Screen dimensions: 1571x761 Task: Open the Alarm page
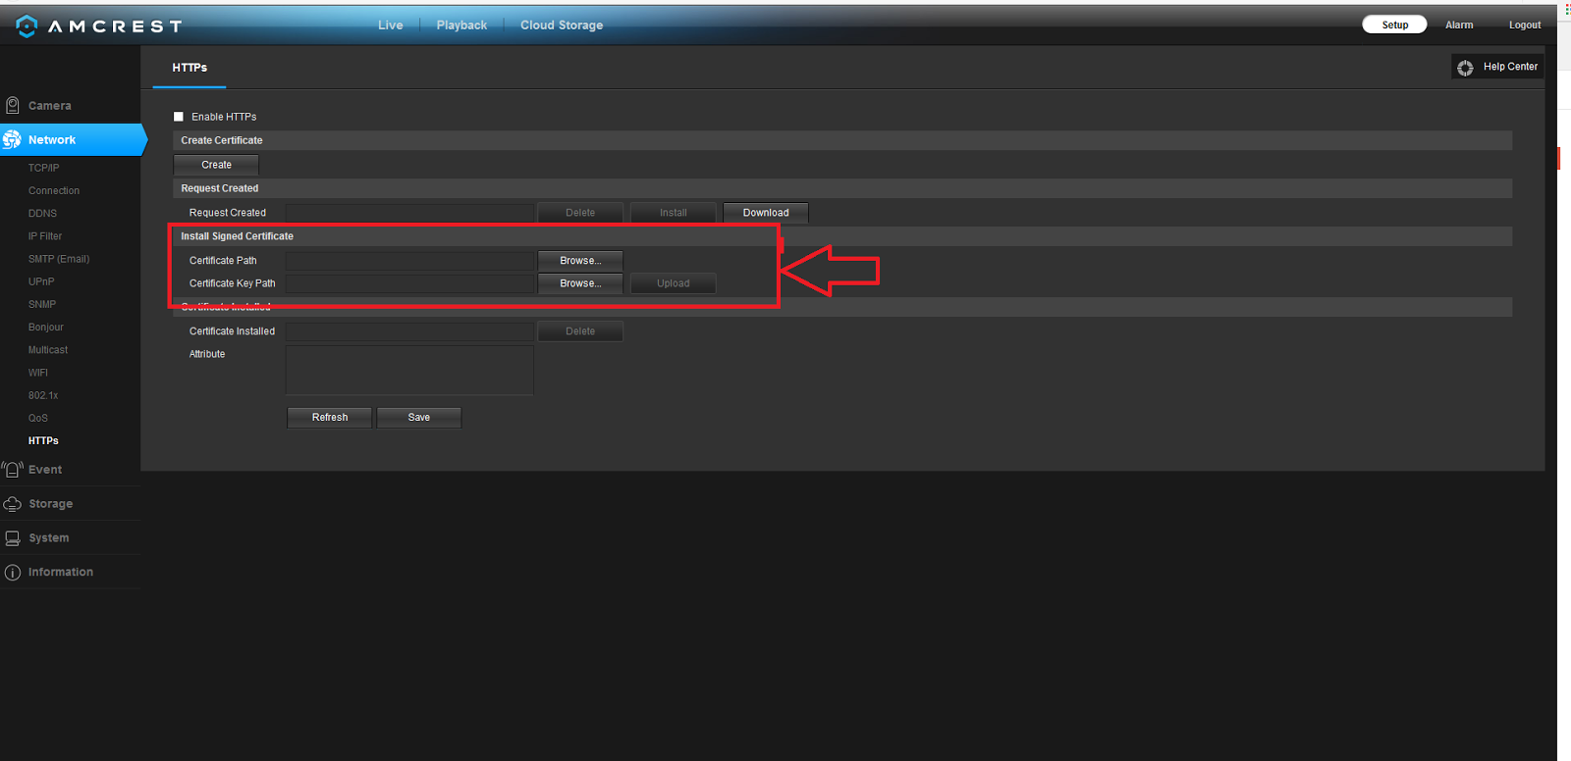(x=1459, y=25)
